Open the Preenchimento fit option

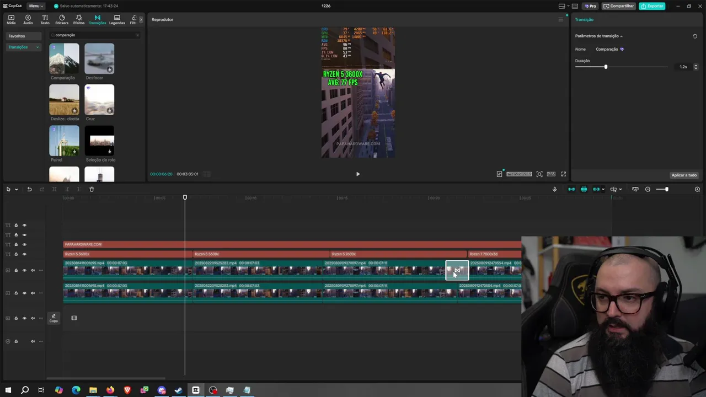(519, 174)
